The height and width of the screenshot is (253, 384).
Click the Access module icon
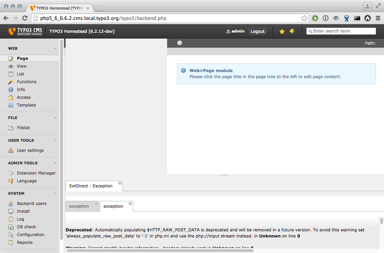pyautogui.click(x=12, y=97)
